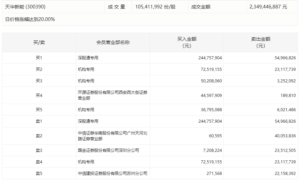Click sell amount 23,117,739 in 卖4 row
Viewport: 299px width, 182px height.
(285, 162)
